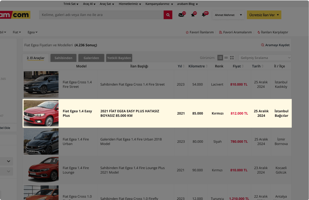
Task: Click the İlan Başlığı column header
Action: [x=139, y=66]
